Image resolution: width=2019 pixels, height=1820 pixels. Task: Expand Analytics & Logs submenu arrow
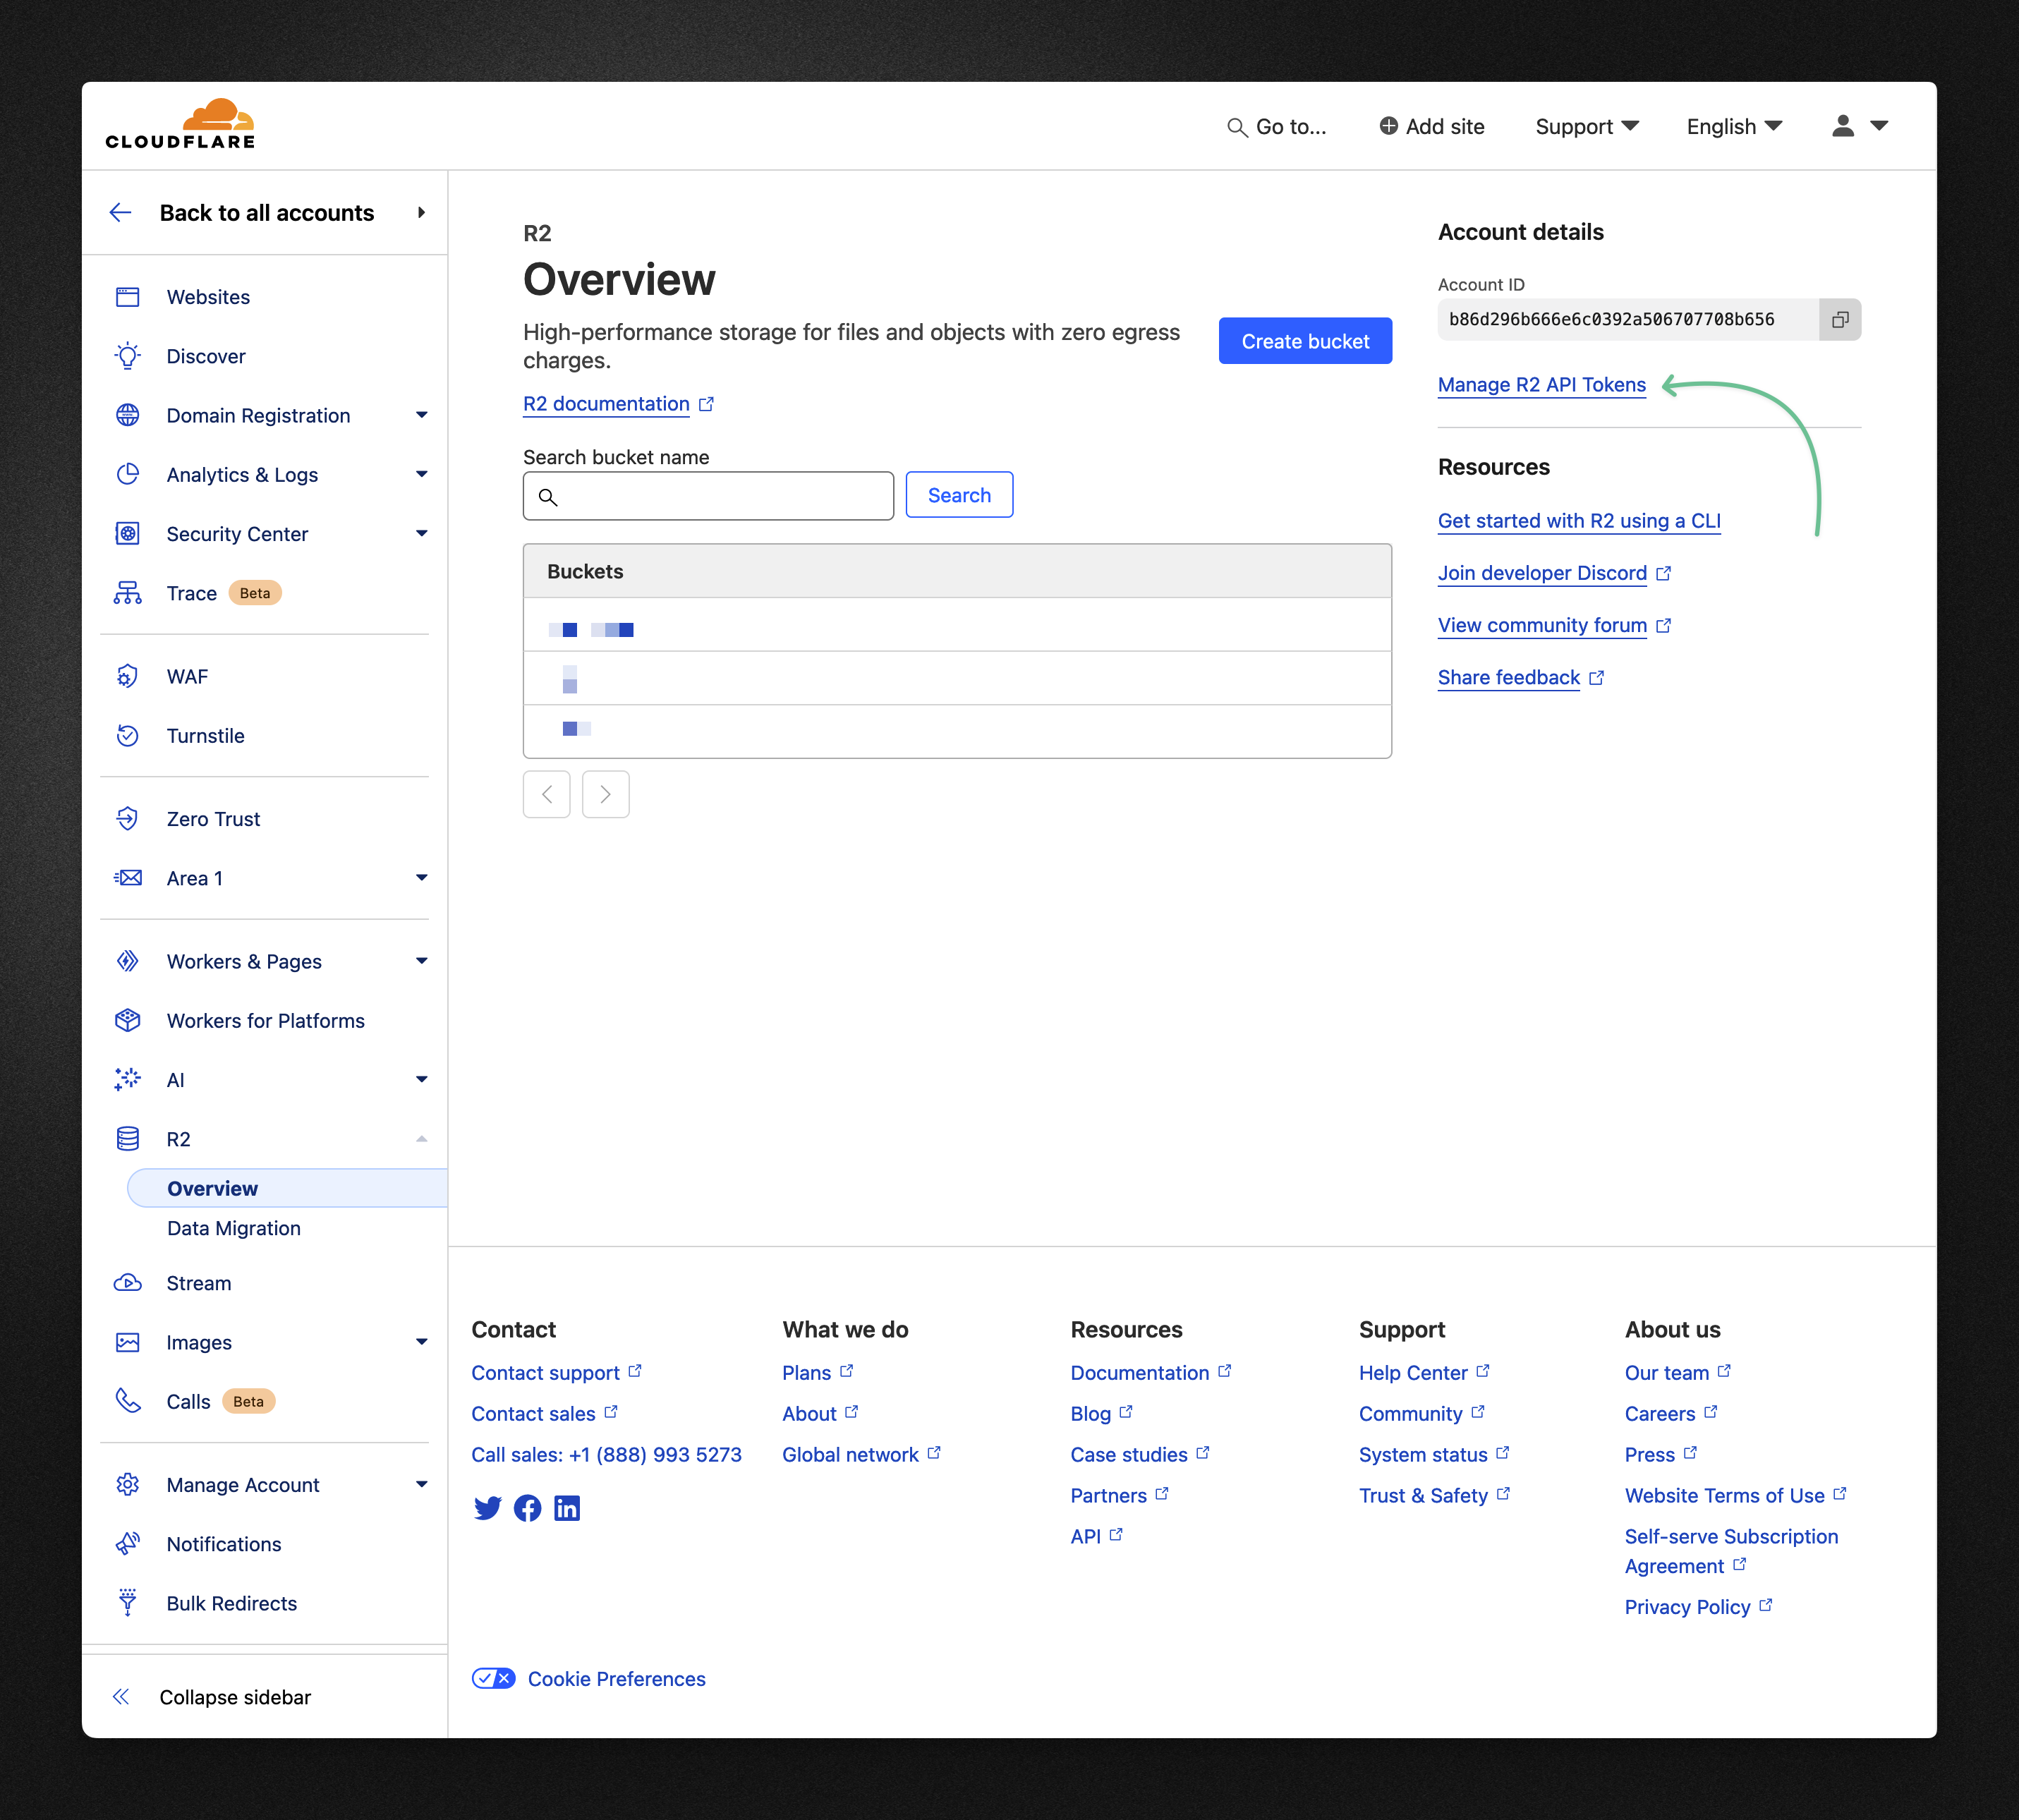tap(422, 474)
